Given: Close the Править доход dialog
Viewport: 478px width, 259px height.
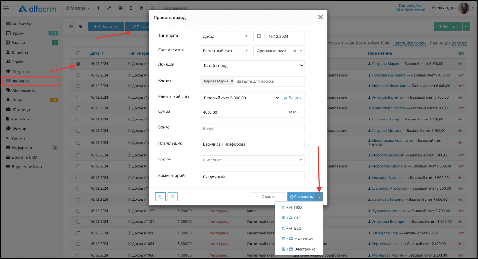Looking at the screenshot, I should click(320, 17).
